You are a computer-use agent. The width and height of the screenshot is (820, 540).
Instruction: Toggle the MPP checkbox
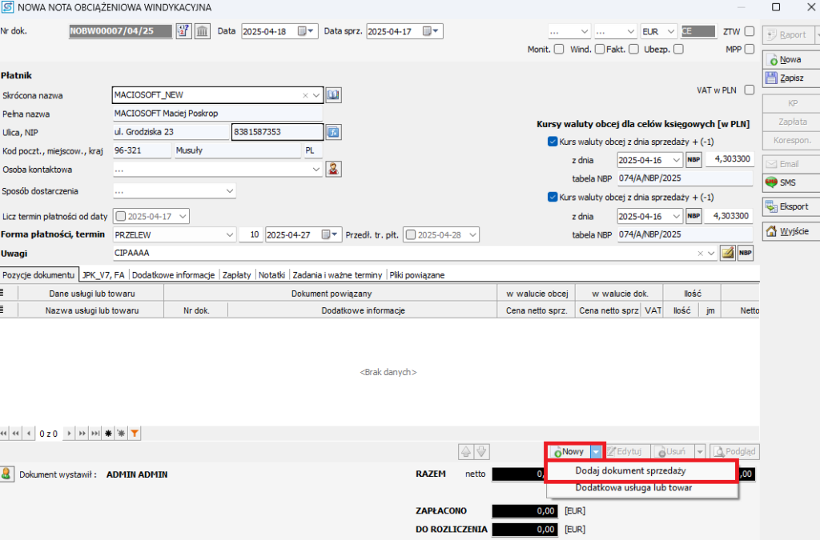tap(749, 49)
